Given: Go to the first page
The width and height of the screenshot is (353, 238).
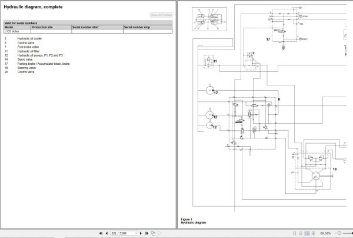Looking at the screenshot, I should tap(101, 233).
